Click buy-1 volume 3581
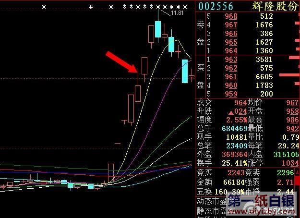 tap(264, 60)
